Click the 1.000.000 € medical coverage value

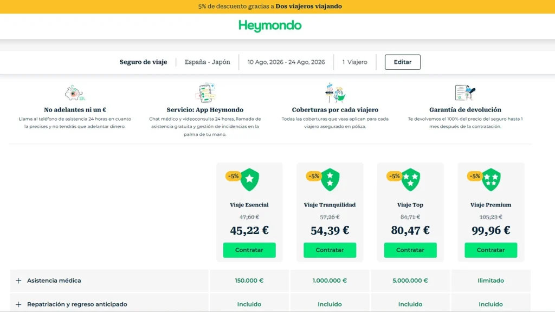330,281
